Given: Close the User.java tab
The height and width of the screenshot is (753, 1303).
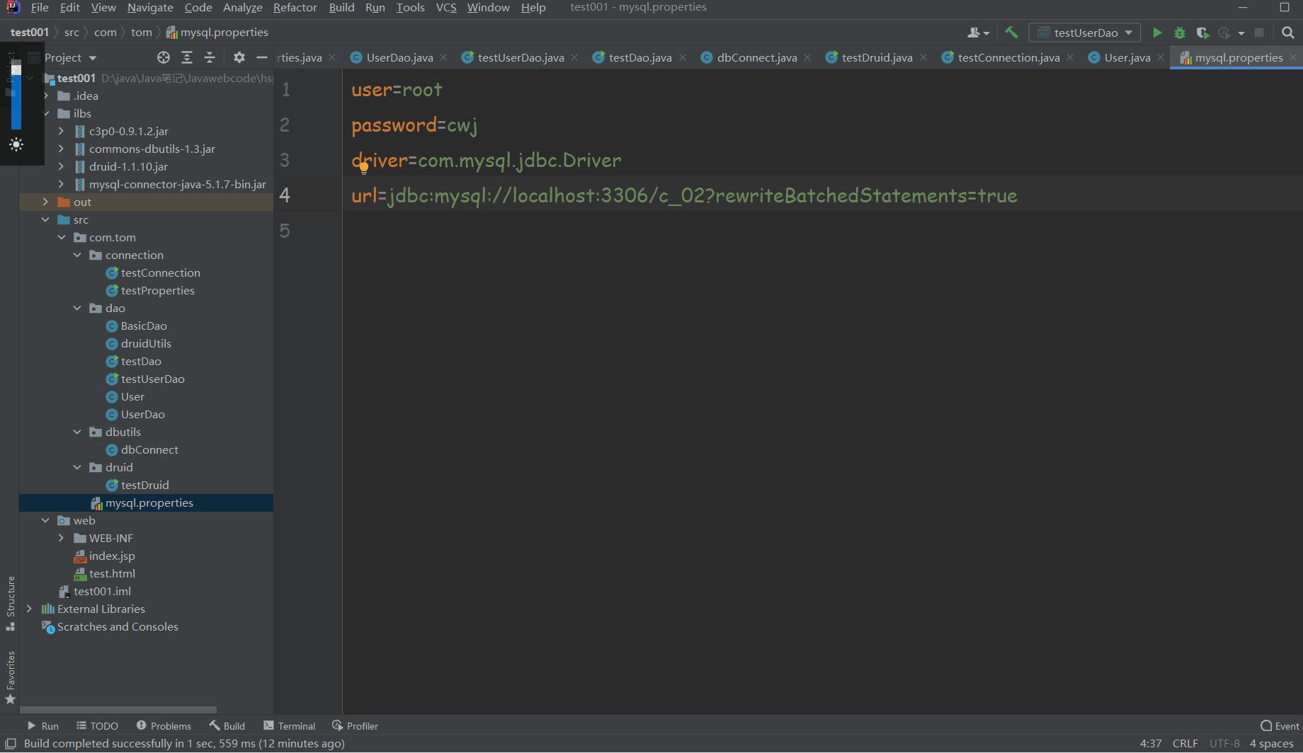Looking at the screenshot, I should [1161, 57].
